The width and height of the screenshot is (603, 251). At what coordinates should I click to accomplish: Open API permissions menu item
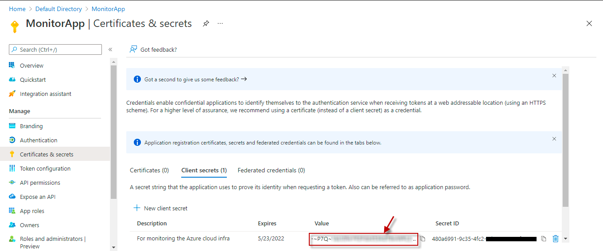click(x=40, y=183)
